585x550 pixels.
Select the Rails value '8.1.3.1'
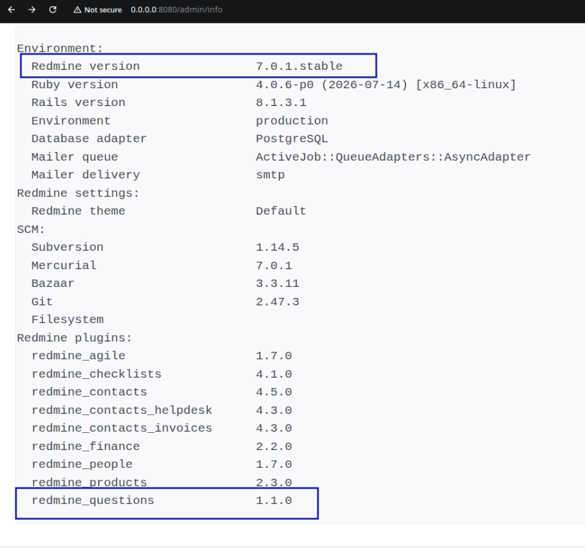(281, 102)
